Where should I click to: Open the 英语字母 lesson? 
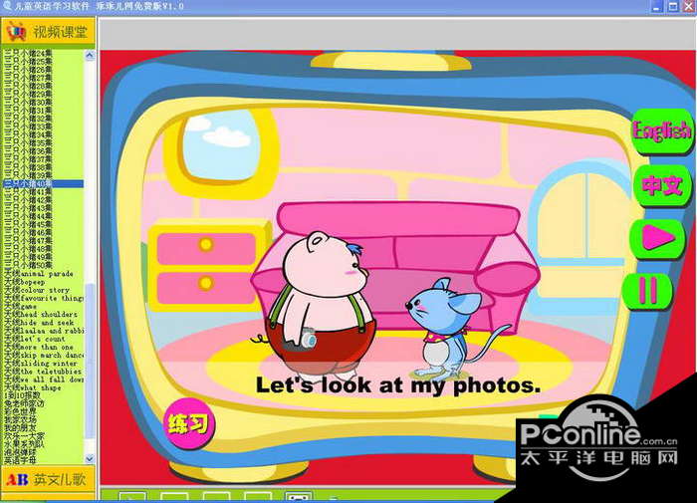click(x=21, y=460)
